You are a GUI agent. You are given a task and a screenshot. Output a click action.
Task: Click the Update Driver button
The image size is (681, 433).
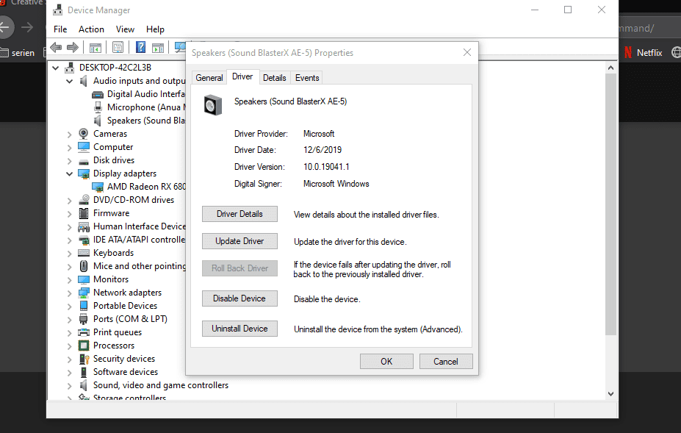pos(239,241)
